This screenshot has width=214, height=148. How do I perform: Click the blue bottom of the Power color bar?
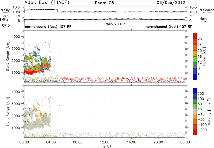(x=195, y=77)
